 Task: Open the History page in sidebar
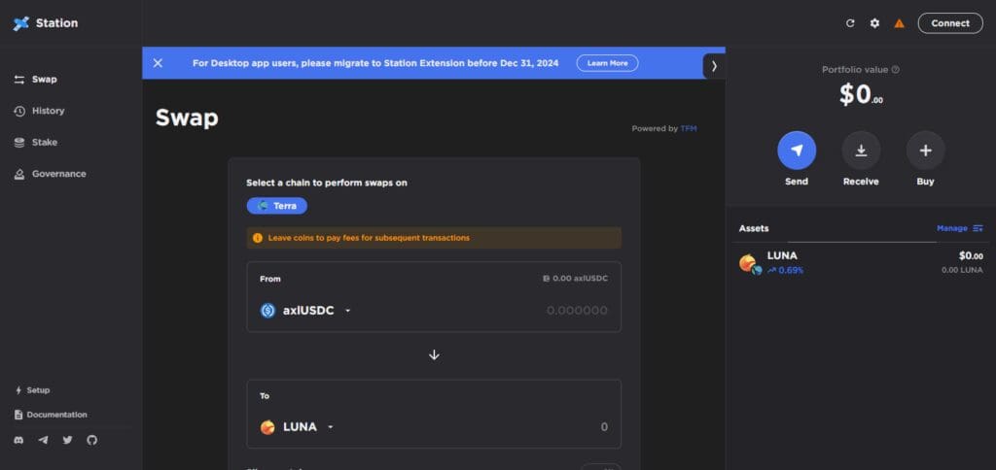39,111
